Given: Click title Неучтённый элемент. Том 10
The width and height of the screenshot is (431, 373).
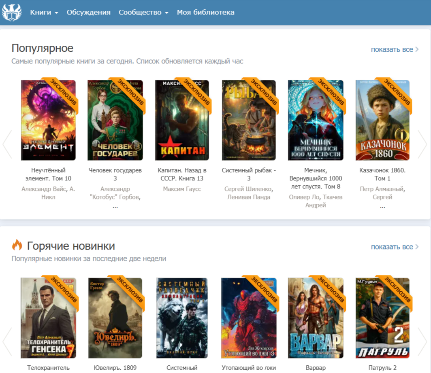Looking at the screenshot, I should pos(48,174).
